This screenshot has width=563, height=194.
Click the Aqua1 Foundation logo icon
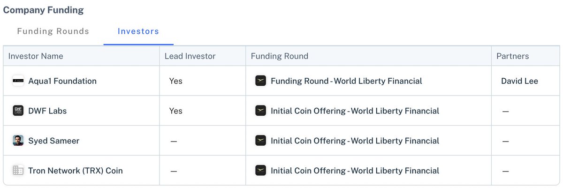tap(18, 81)
